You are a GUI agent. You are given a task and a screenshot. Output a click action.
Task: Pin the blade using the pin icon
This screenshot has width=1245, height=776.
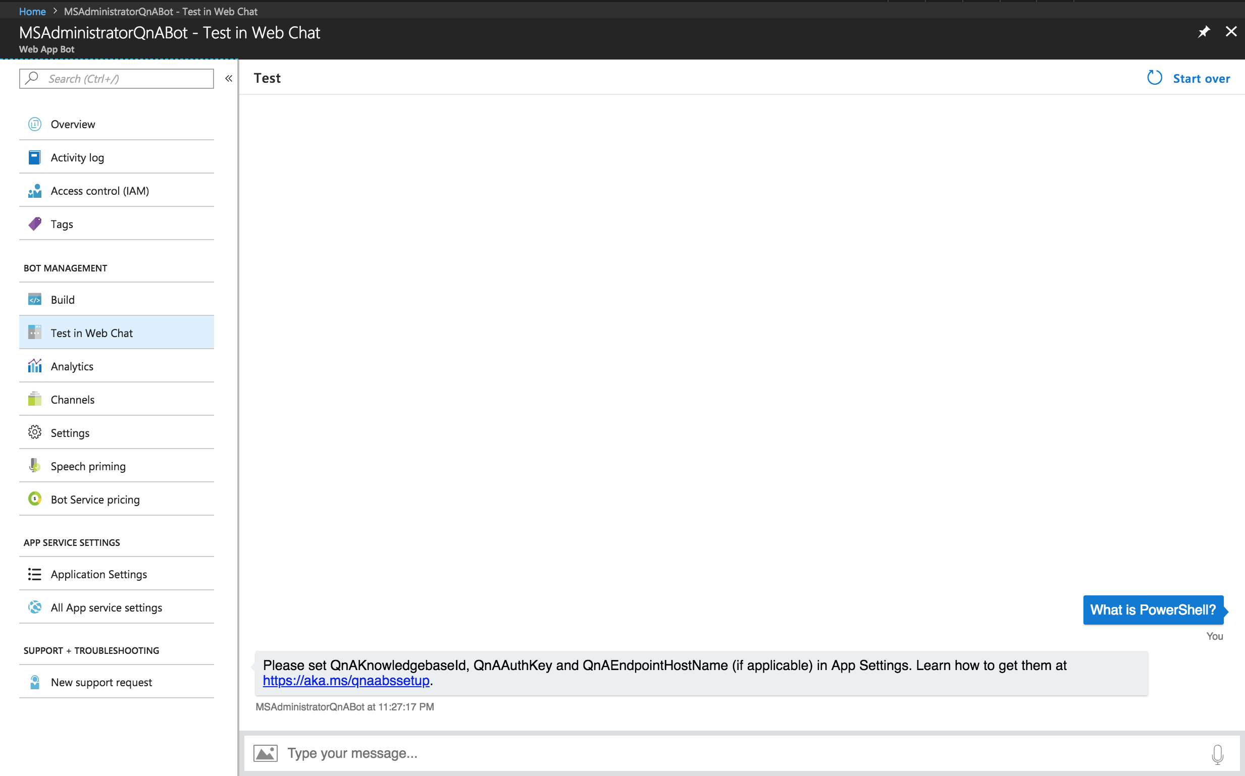point(1204,32)
